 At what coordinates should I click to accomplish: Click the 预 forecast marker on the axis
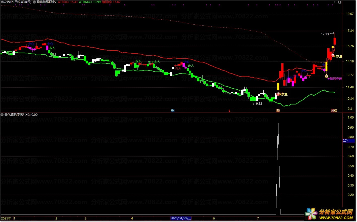click(278, 111)
